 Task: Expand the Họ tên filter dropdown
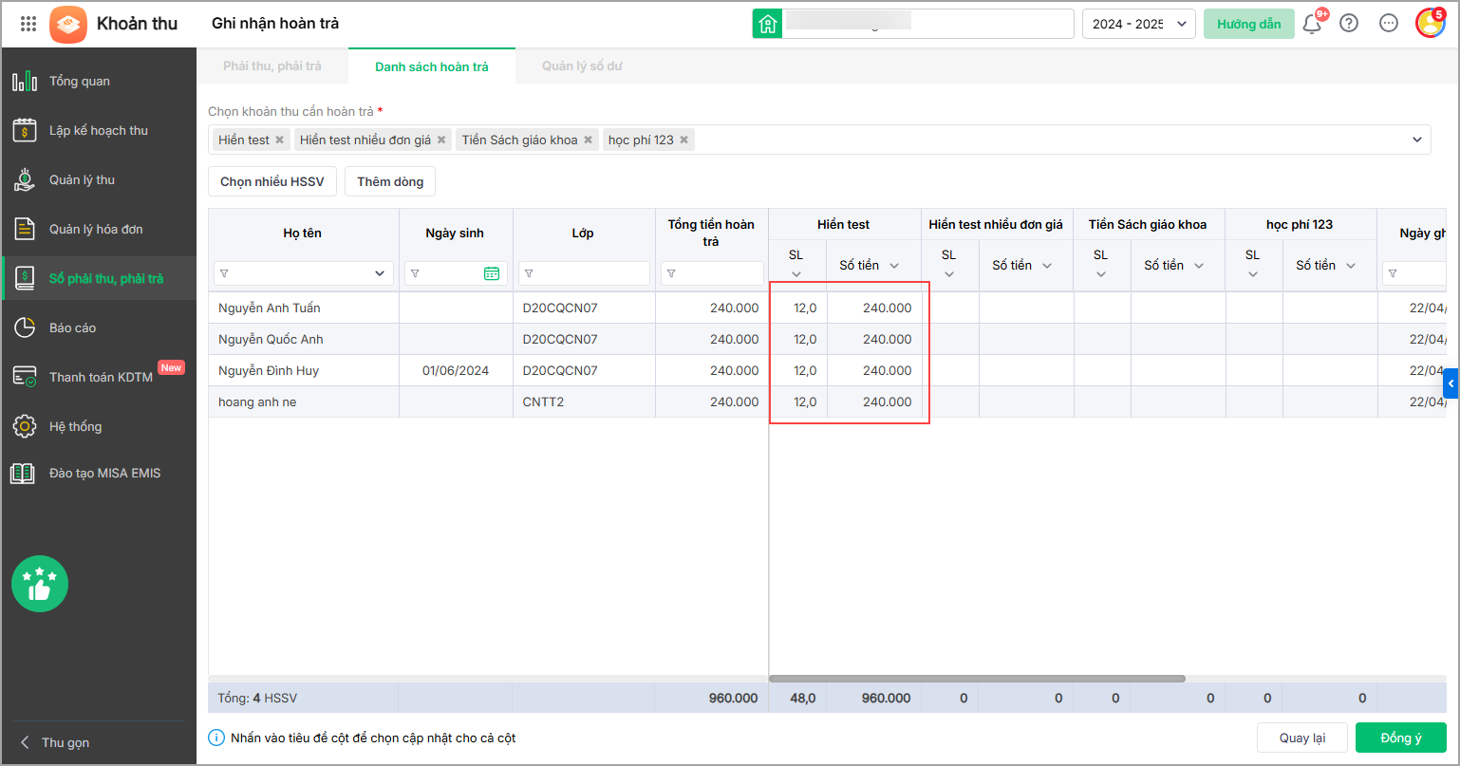[381, 273]
